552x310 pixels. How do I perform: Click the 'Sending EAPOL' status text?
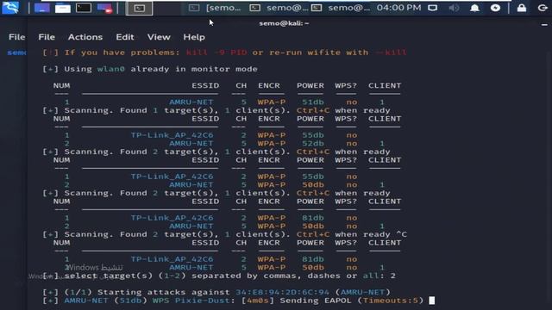316,301
